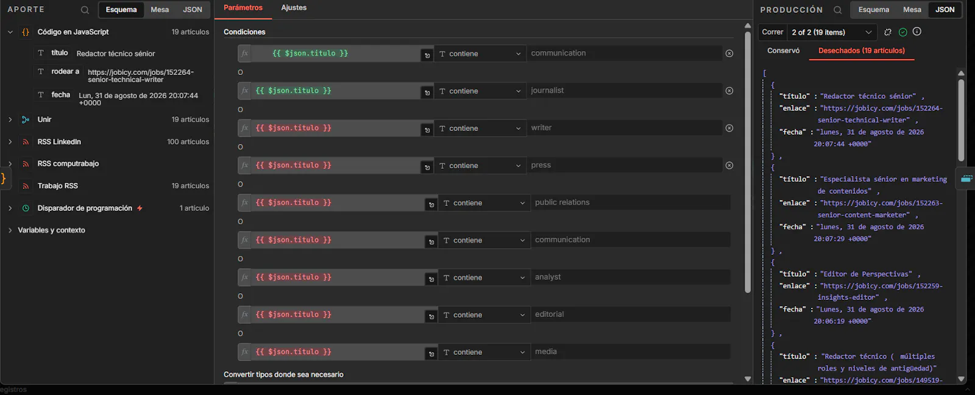Open search in the PRODUCCIÓN panel
The image size is (975, 395).
coord(837,10)
